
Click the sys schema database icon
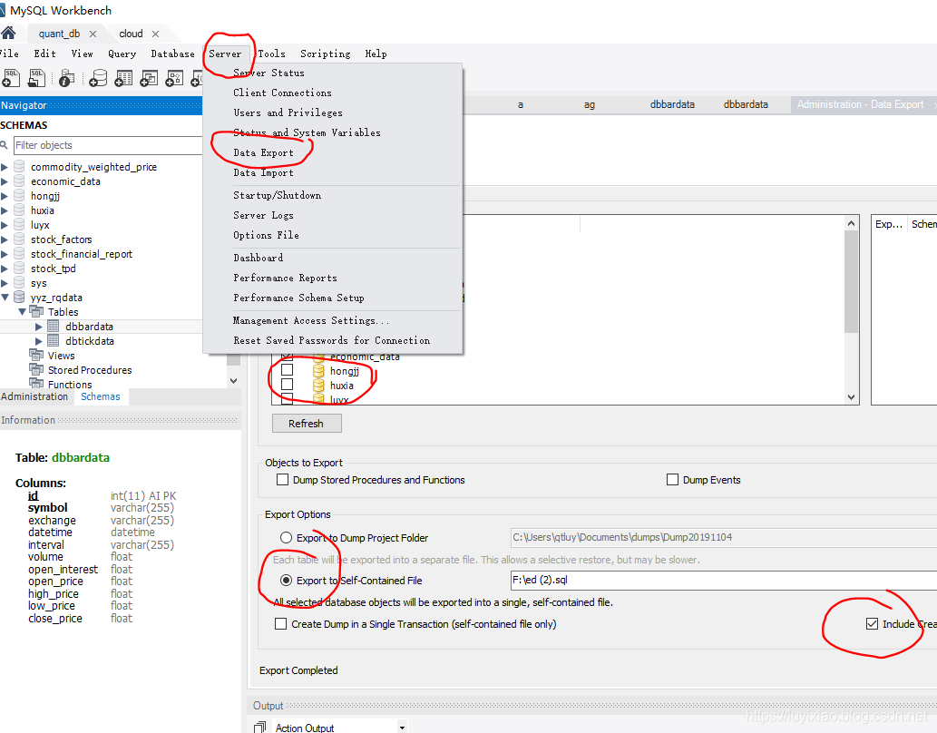coord(19,283)
